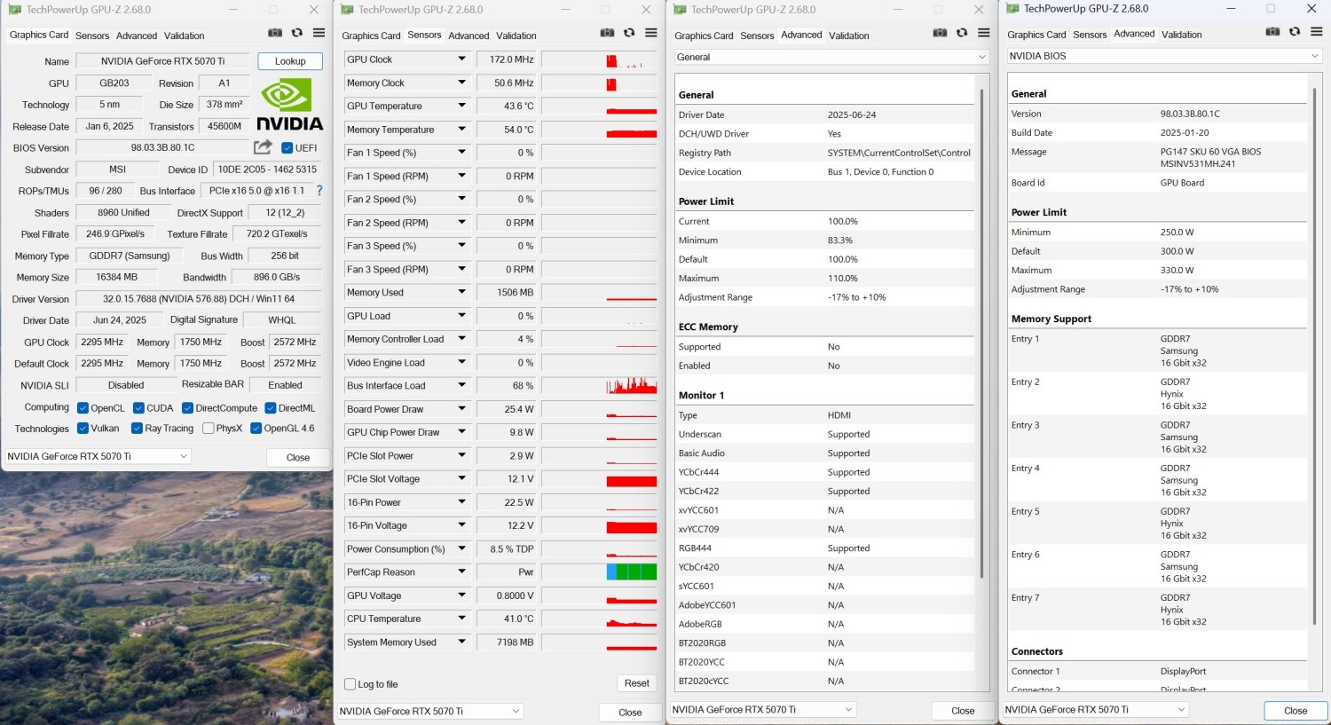The width and height of the screenshot is (1331, 725).
Task: Open the CPU Temperature sensor dropdown arrow
Action: pyautogui.click(x=461, y=619)
